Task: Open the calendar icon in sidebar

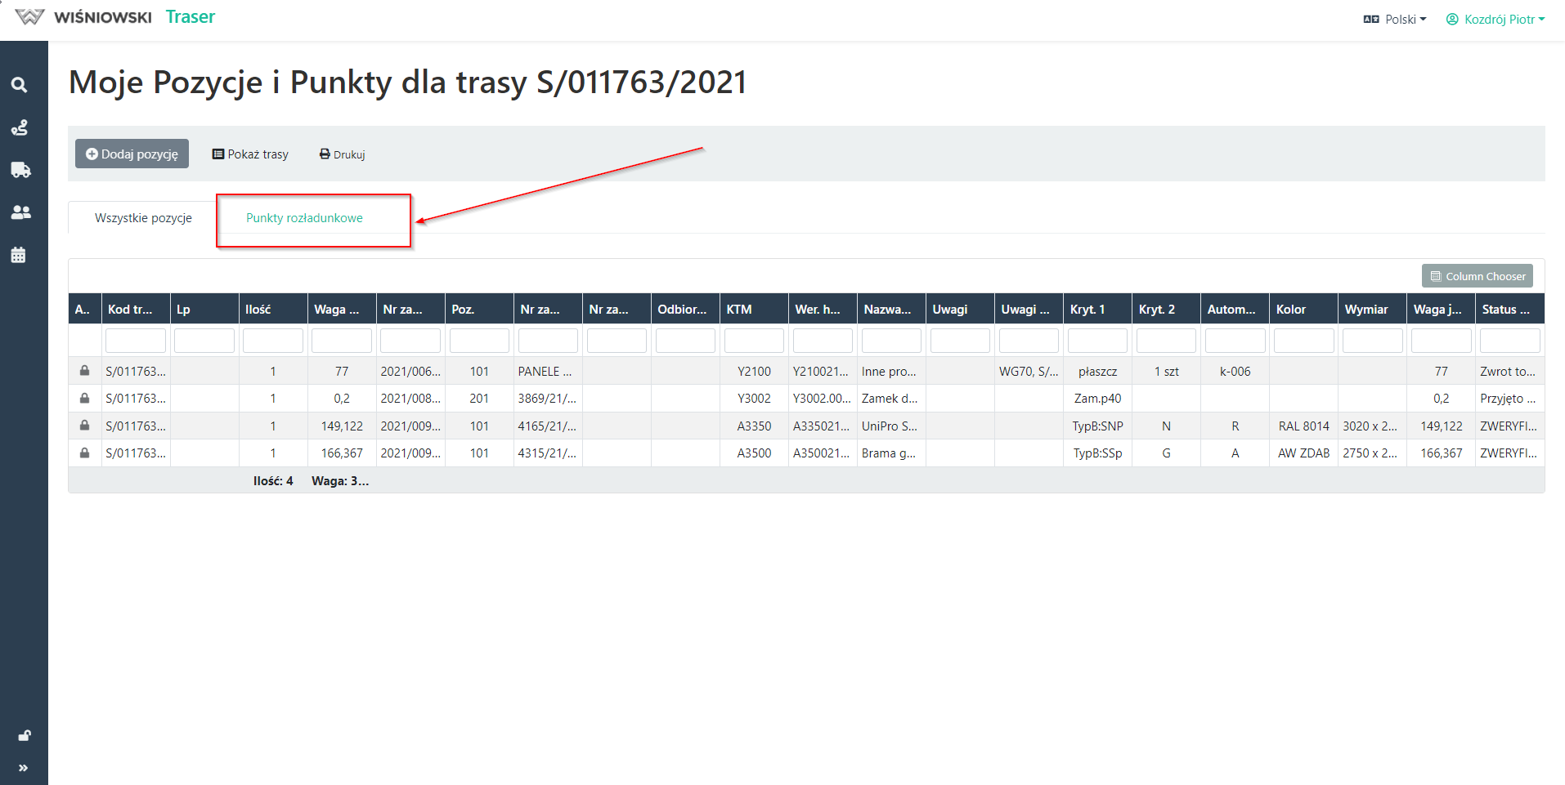Action: tap(19, 255)
